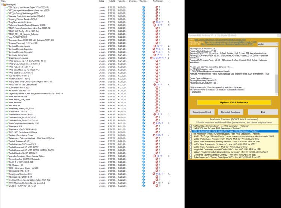
Task: Open the FNIS nexusmods mods/3038 link
Action: click(220, 40)
